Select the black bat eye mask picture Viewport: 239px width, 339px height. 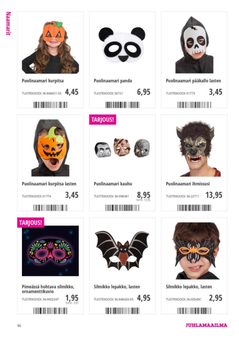(x=122, y=250)
